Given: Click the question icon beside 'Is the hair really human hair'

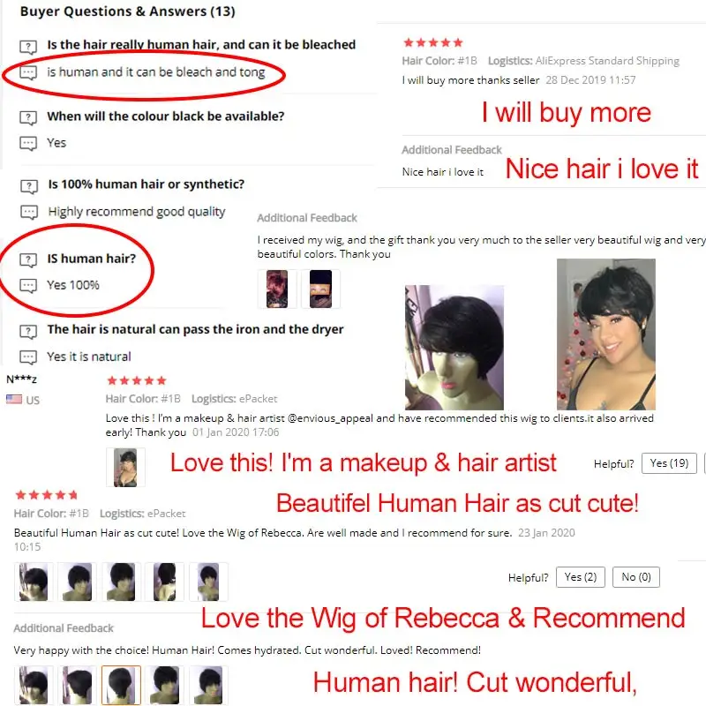Looking at the screenshot, I should (28, 47).
